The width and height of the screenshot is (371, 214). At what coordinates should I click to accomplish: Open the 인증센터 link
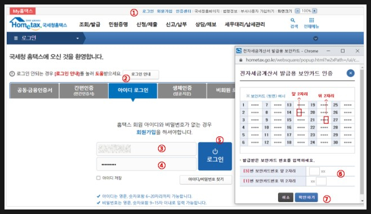tap(184, 11)
